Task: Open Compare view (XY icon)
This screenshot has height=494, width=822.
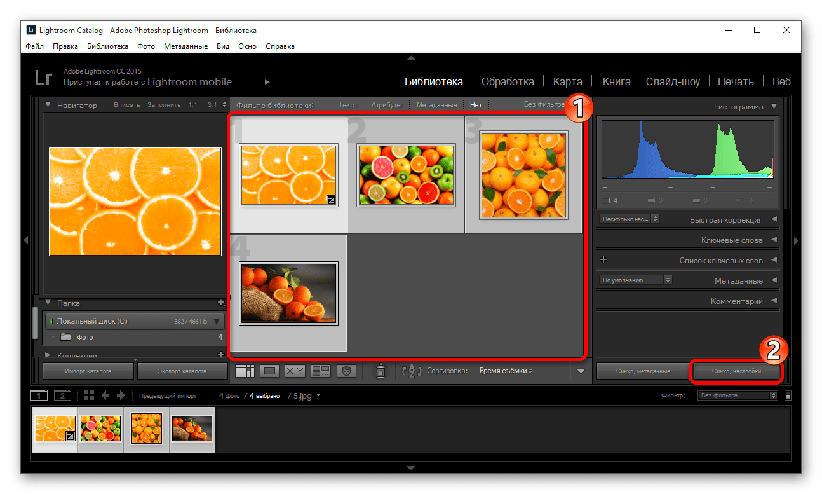Action: point(295,371)
